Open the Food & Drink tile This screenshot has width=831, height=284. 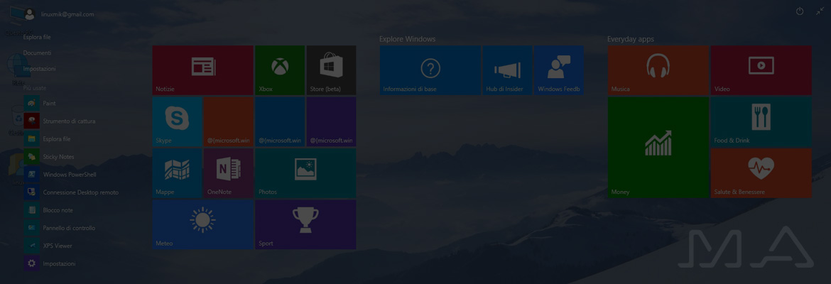pyautogui.click(x=761, y=121)
